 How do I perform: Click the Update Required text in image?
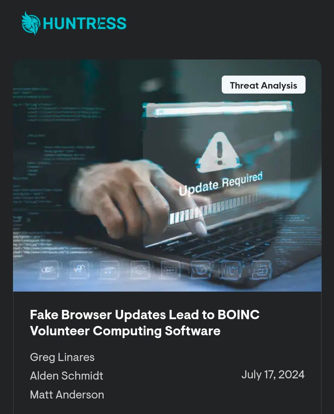pos(221,184)
